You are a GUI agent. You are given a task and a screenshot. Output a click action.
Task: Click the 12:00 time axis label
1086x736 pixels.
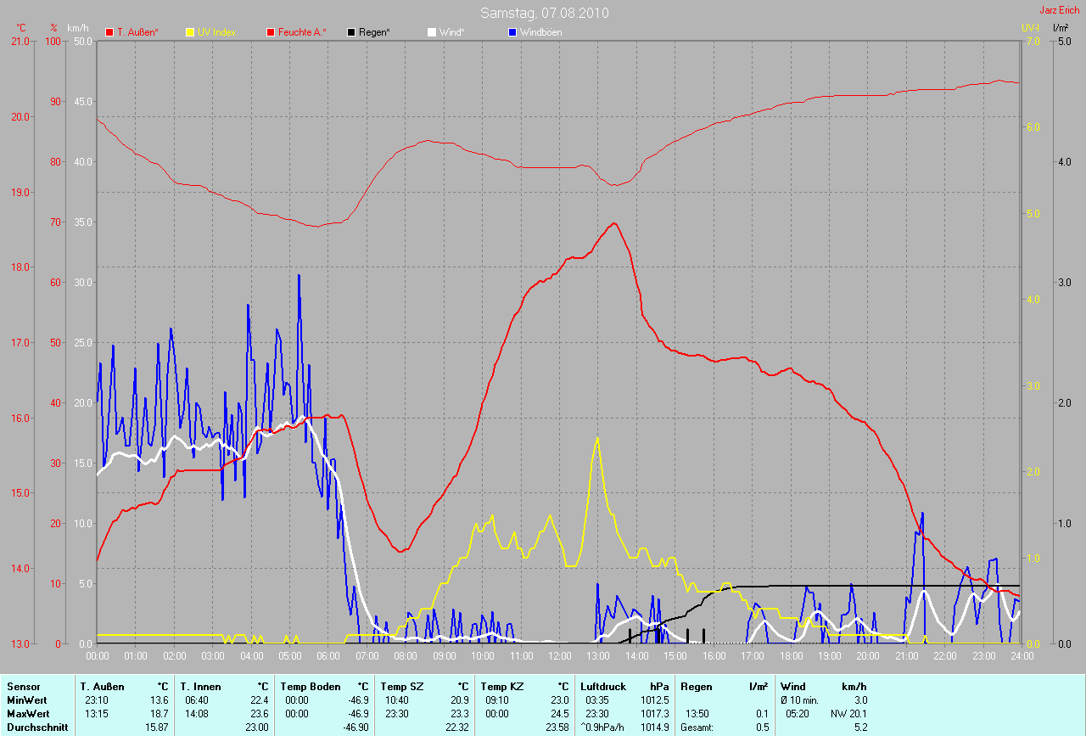[559, 656]
